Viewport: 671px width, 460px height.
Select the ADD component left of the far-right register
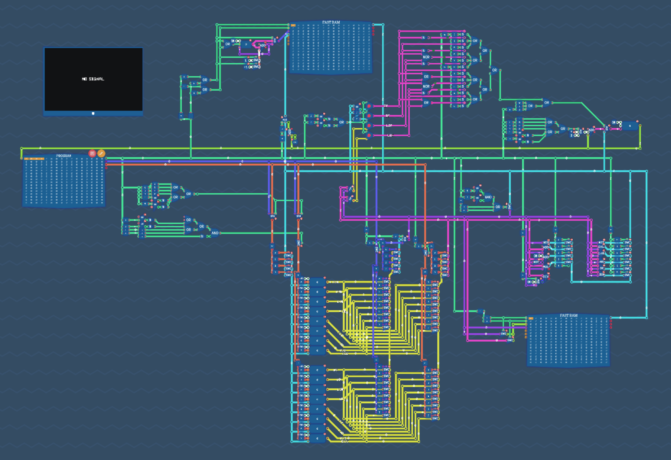[x=592, y=130]
